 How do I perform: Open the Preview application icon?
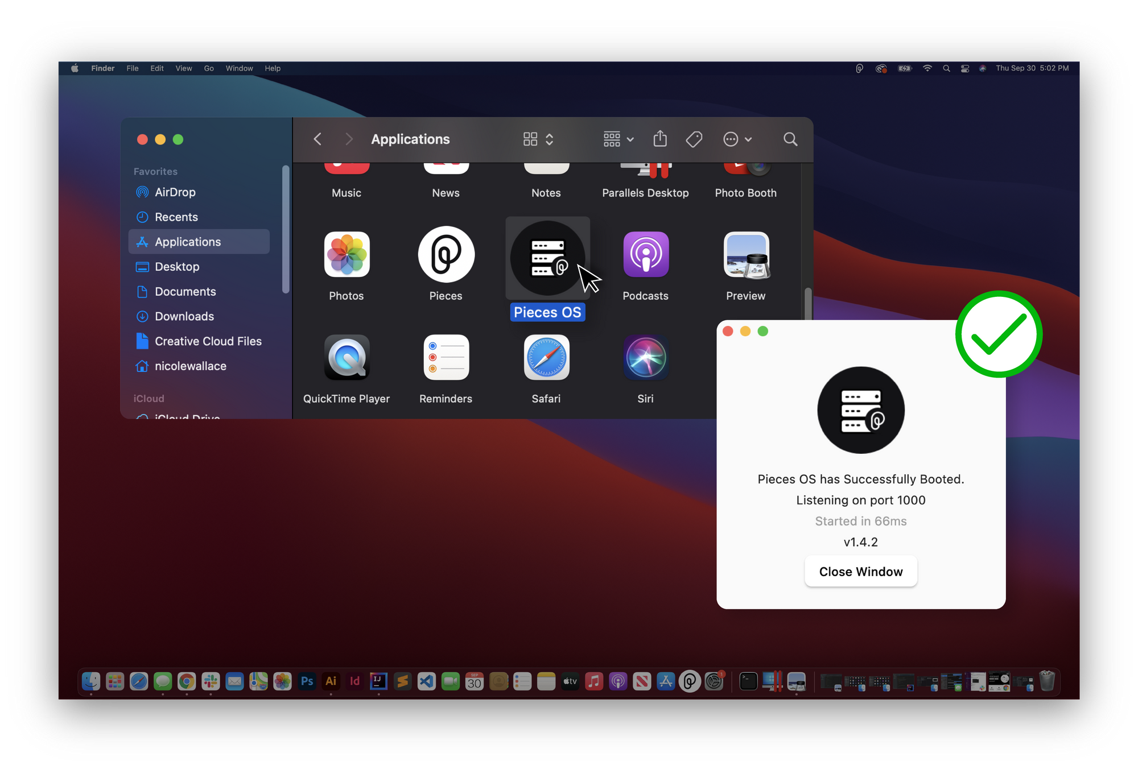coord(746,255)
